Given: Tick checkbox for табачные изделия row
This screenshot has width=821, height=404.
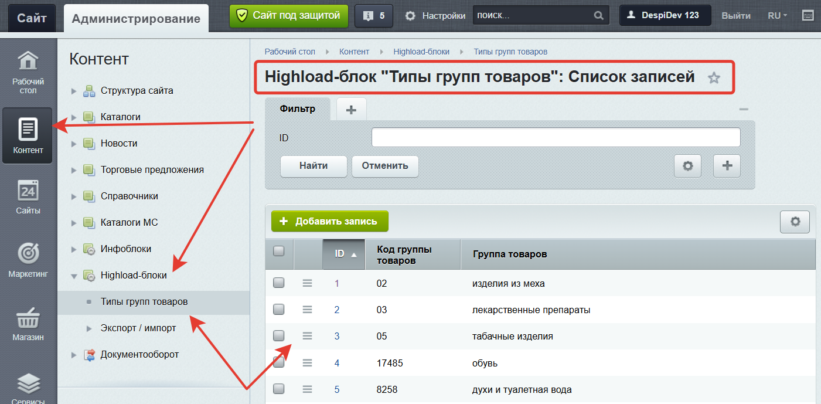Looking at the screenshot, I should pos(279,336).
